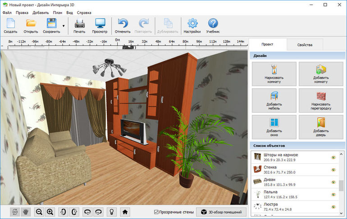Reset view with the home icon
347x219 pixels.
click(x=125, y=212)
